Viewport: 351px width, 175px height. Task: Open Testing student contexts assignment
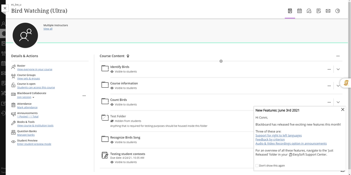click(x=128, y=154)
